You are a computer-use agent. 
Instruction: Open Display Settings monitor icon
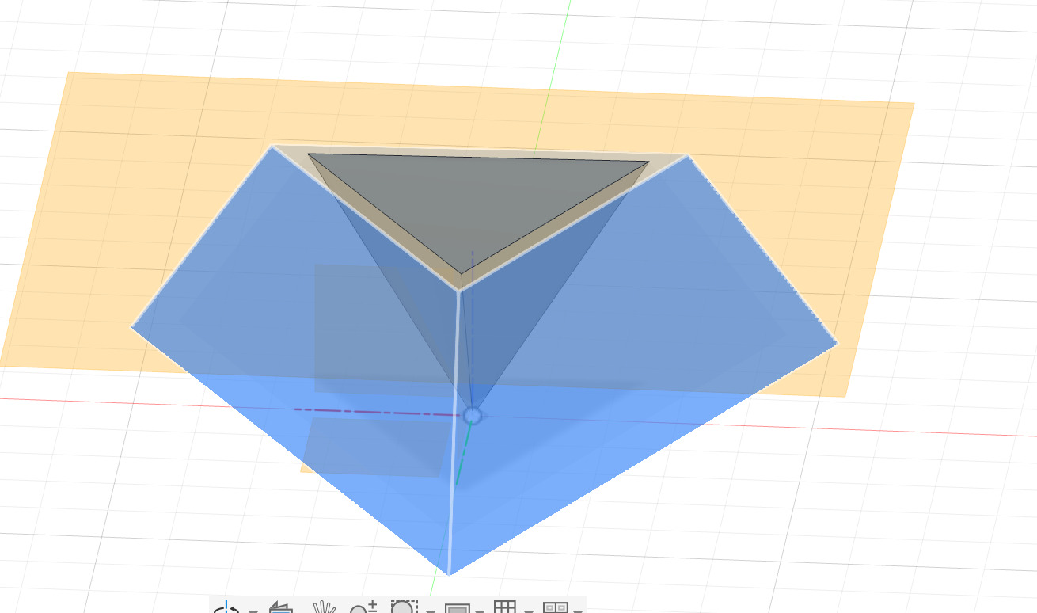click(458, 608)
